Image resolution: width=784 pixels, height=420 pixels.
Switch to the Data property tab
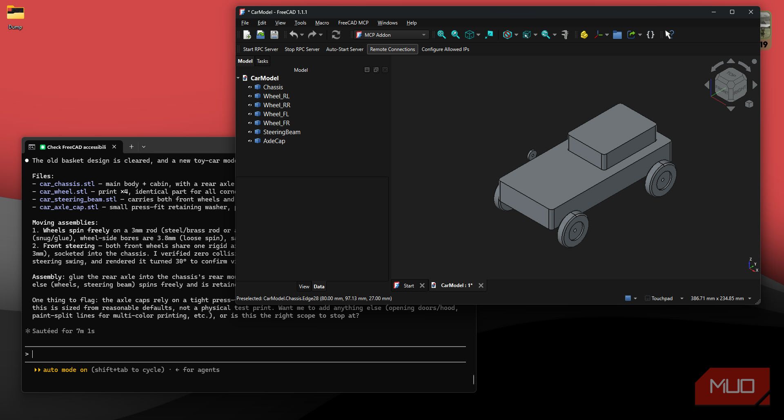click(319, 287)
